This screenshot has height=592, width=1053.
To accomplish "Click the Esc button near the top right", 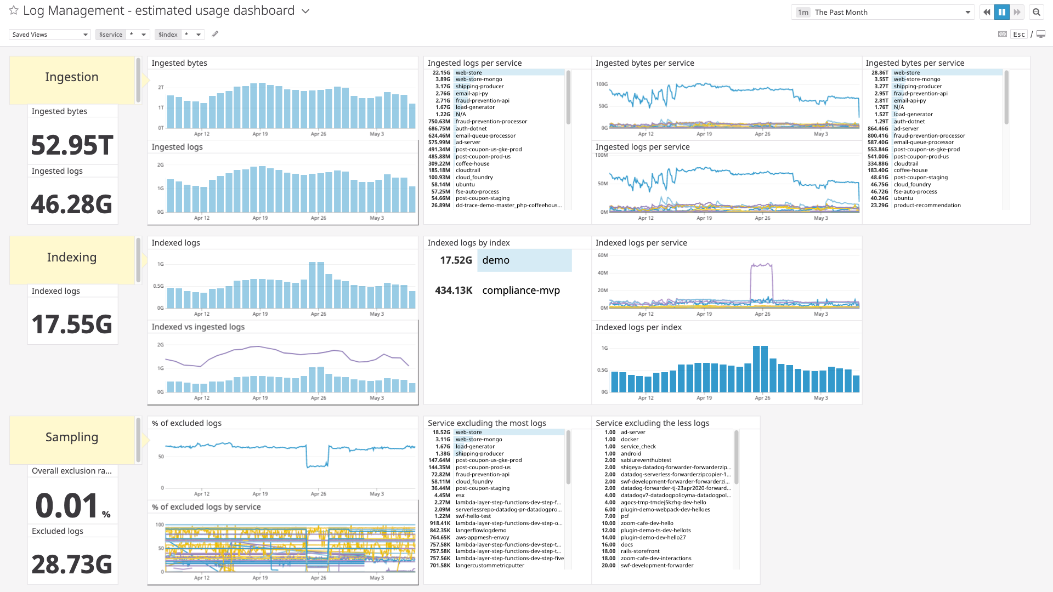I will tap(1019, 34).
